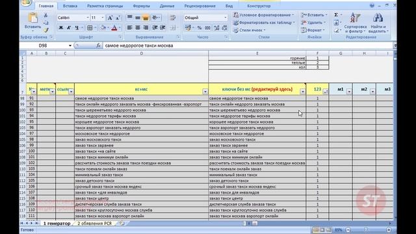Align cell content to middle
The width and height of the screenshot is (416, 234).
[x=137, y=18]
